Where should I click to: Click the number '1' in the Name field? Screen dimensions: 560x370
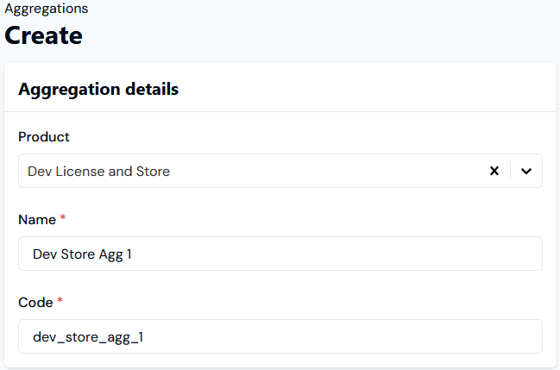tap(130, 254)
